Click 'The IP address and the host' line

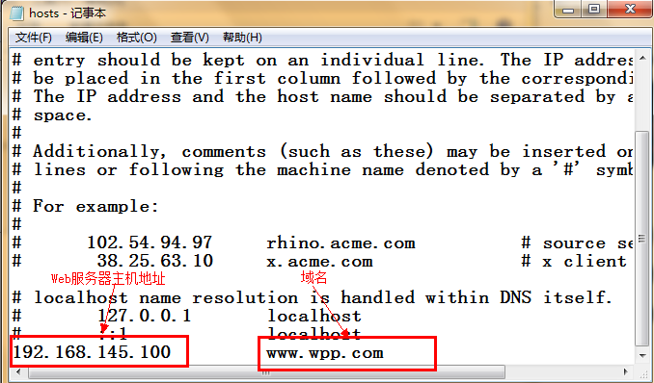pyautogui.click(x=322, y=96)
